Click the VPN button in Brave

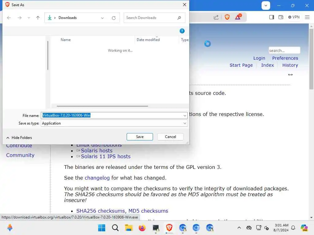click(294, 17)
